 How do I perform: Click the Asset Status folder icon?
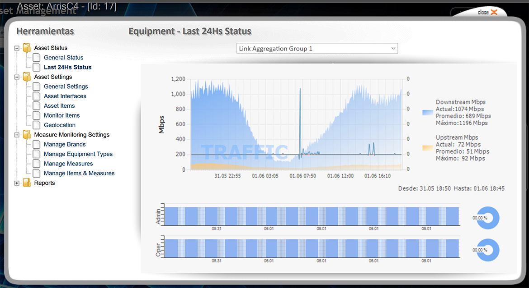pos(27,48)
